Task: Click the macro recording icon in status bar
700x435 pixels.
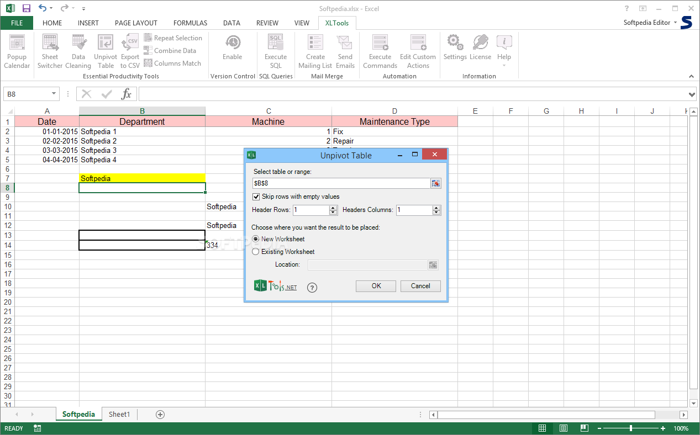Action: (38, 428)
